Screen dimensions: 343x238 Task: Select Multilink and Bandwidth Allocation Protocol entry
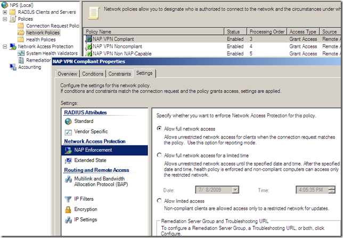101,182
